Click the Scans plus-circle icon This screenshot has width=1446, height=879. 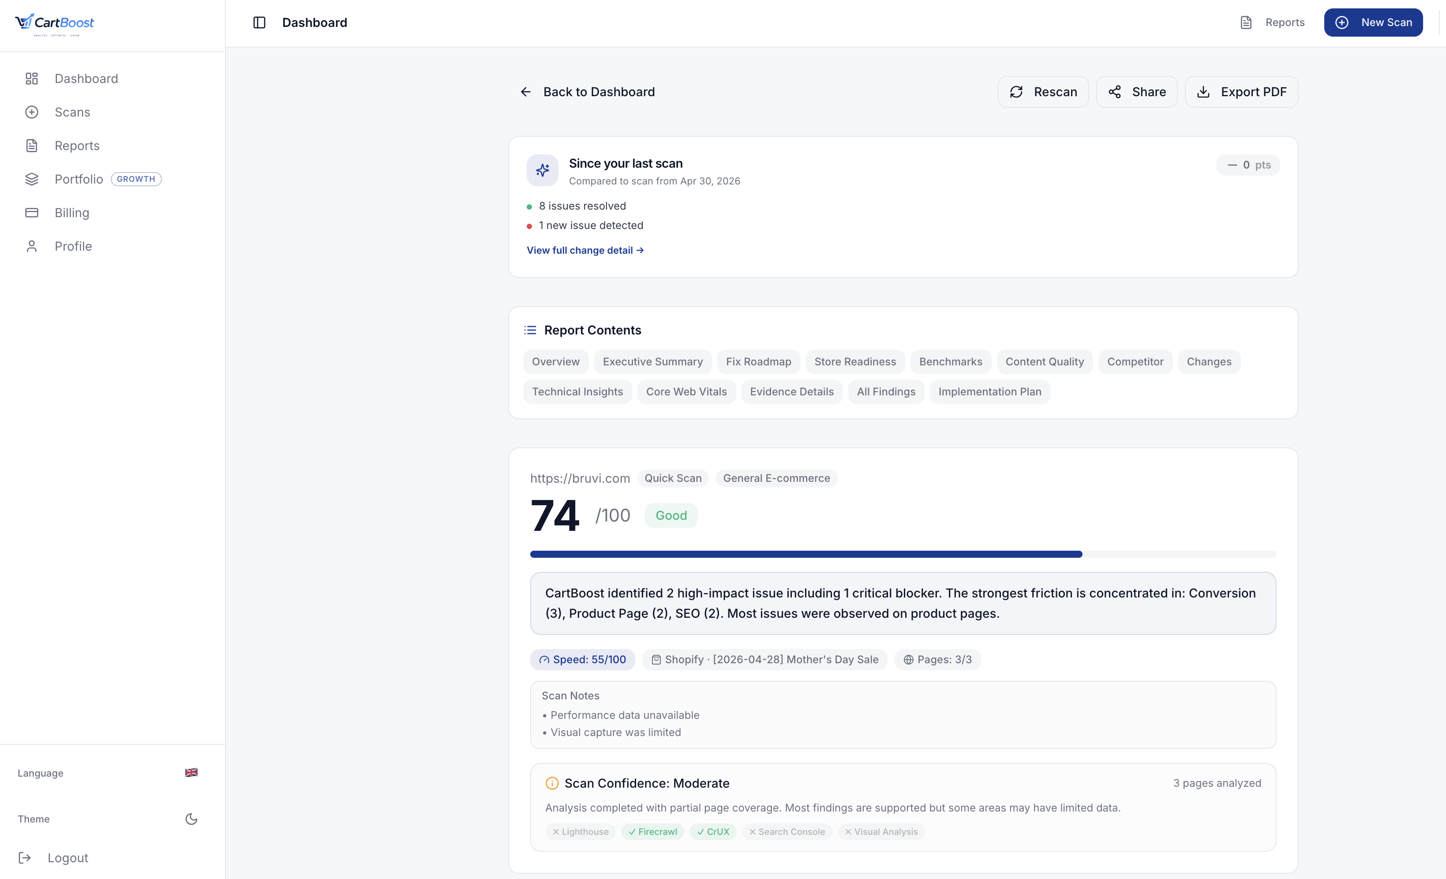click(32, 112)
